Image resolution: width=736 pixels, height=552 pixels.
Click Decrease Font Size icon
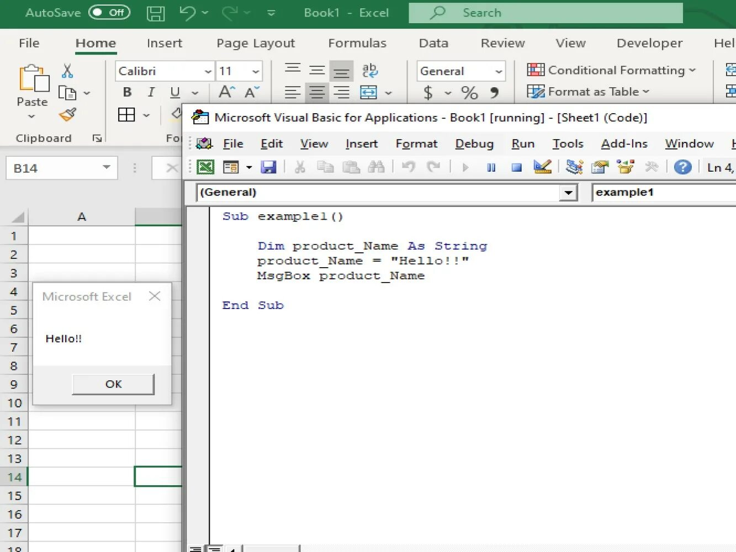pos(252,92)
